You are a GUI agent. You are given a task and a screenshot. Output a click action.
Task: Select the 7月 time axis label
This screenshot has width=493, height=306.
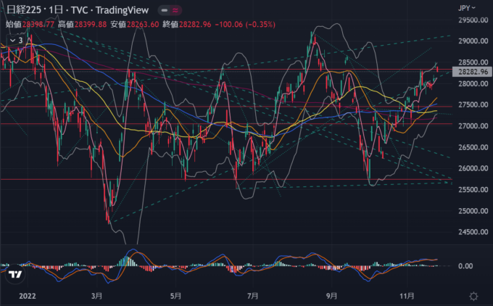tap(253, 296)
